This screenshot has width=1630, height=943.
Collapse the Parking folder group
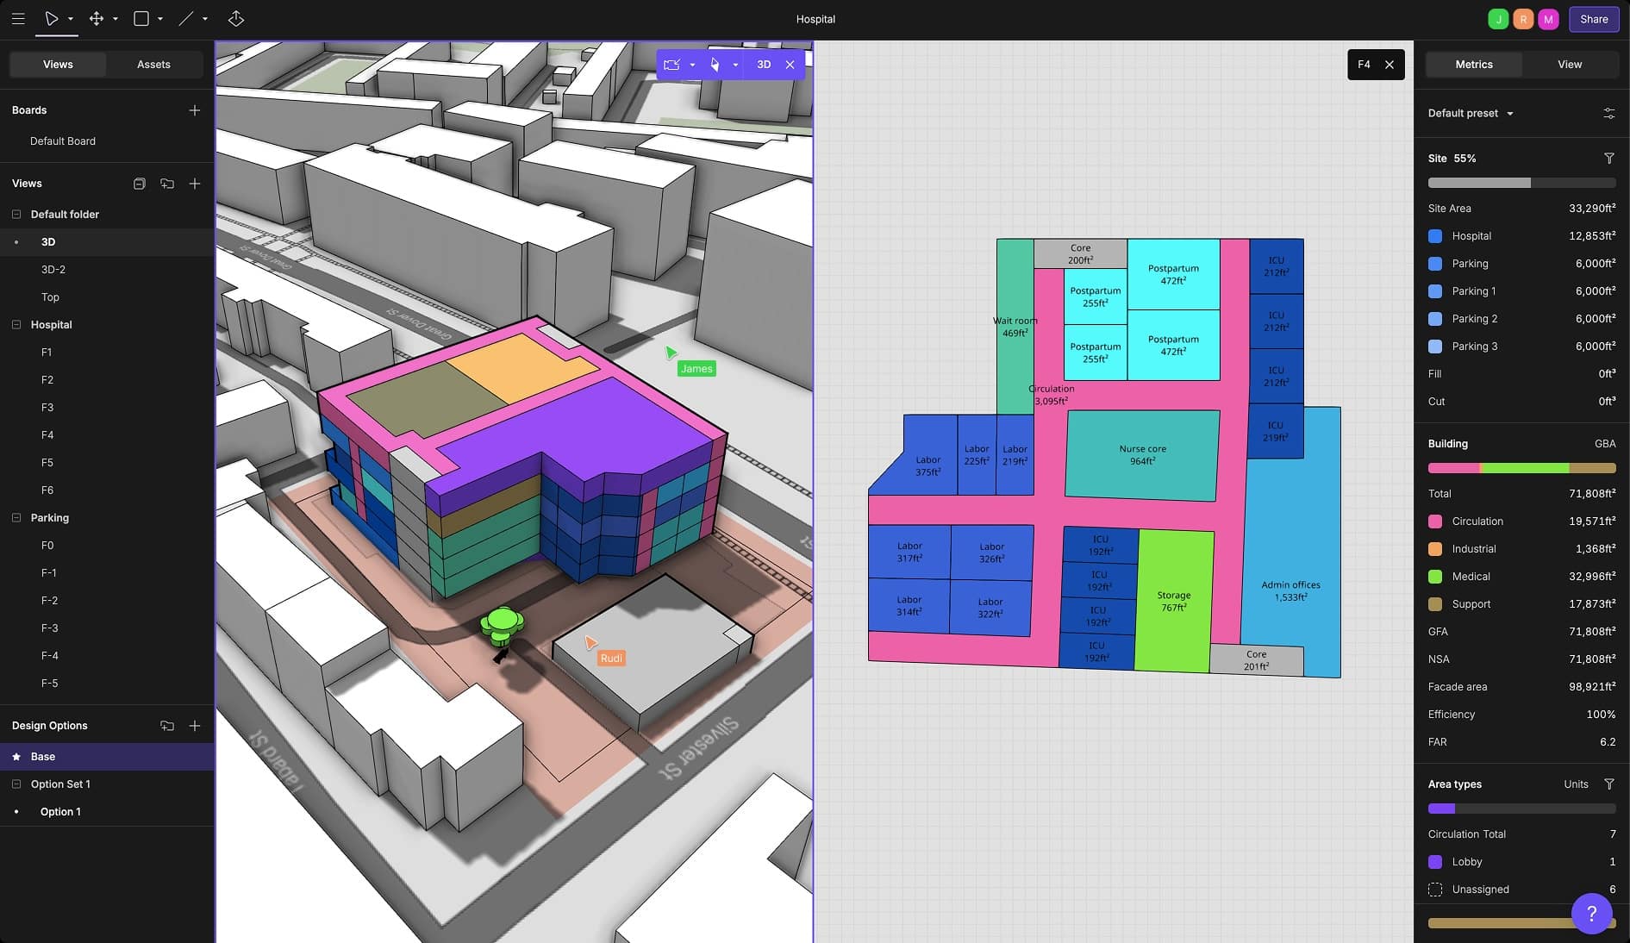tap(16, 518)
